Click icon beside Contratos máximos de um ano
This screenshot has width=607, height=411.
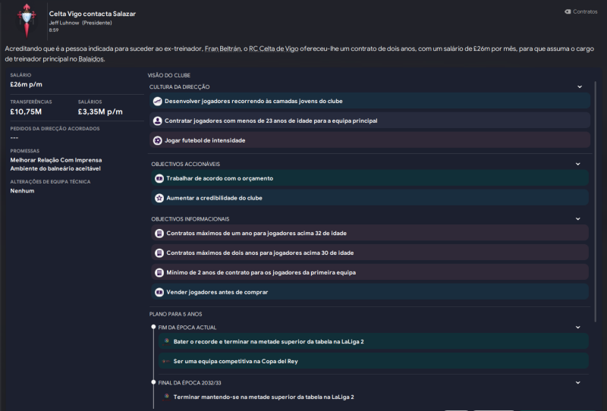(159, 234)
